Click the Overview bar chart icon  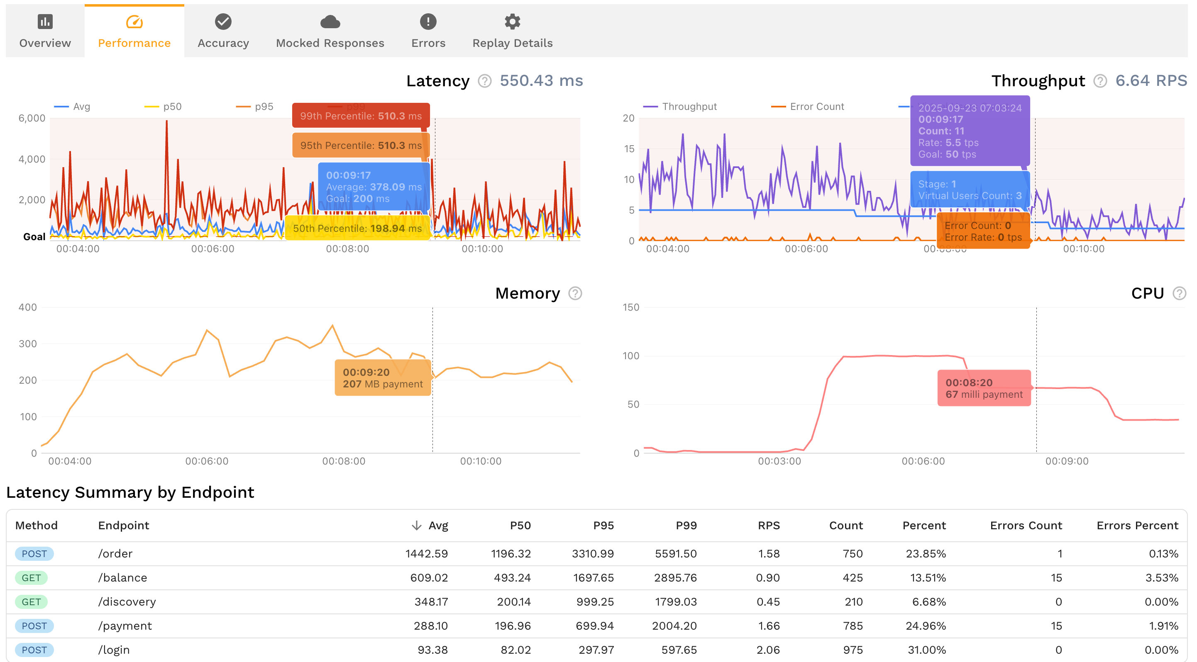45,21
